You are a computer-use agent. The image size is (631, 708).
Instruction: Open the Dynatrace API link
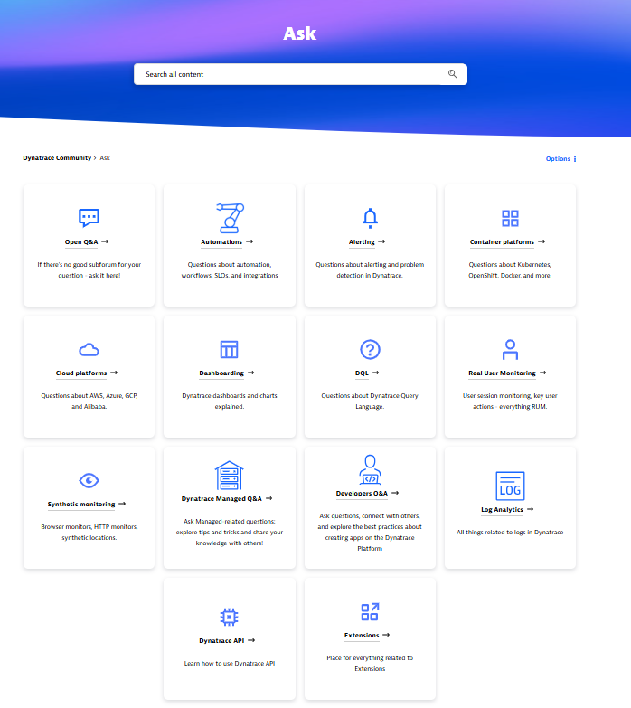(221, 640)
